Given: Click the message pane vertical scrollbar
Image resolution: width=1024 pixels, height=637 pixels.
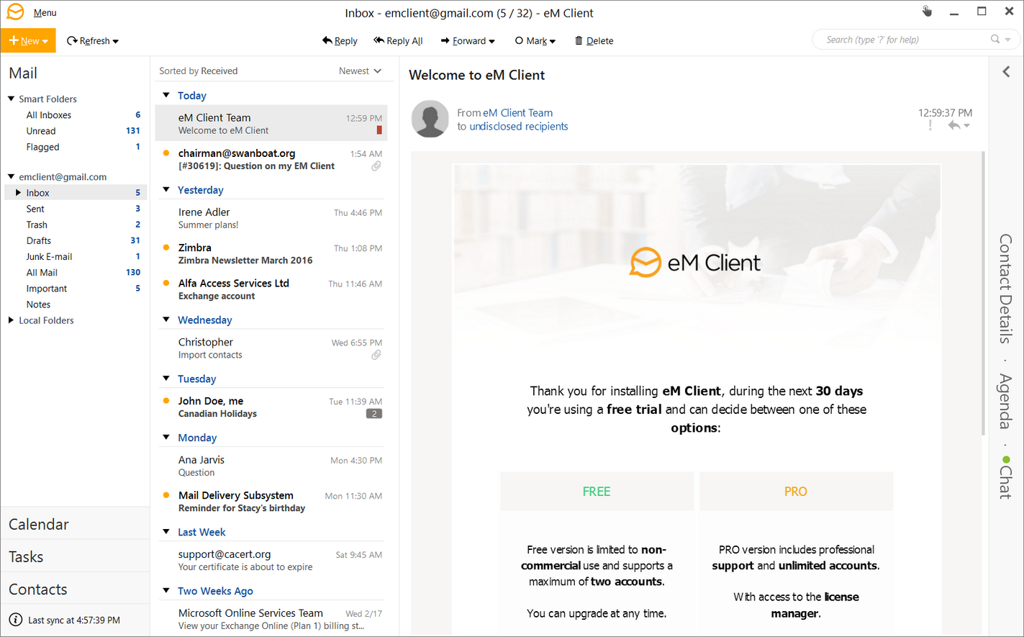Looking at the screenshot, I should (983, 294).
